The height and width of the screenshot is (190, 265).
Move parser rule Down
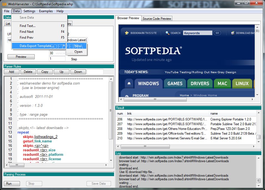pos(78,72)
